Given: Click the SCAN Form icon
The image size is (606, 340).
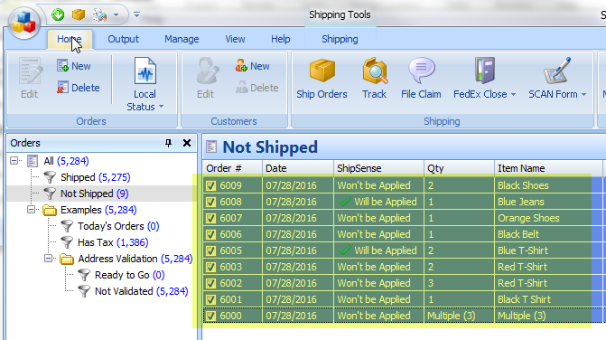Looking at the screenshot, I should click(x=557, y=71).
